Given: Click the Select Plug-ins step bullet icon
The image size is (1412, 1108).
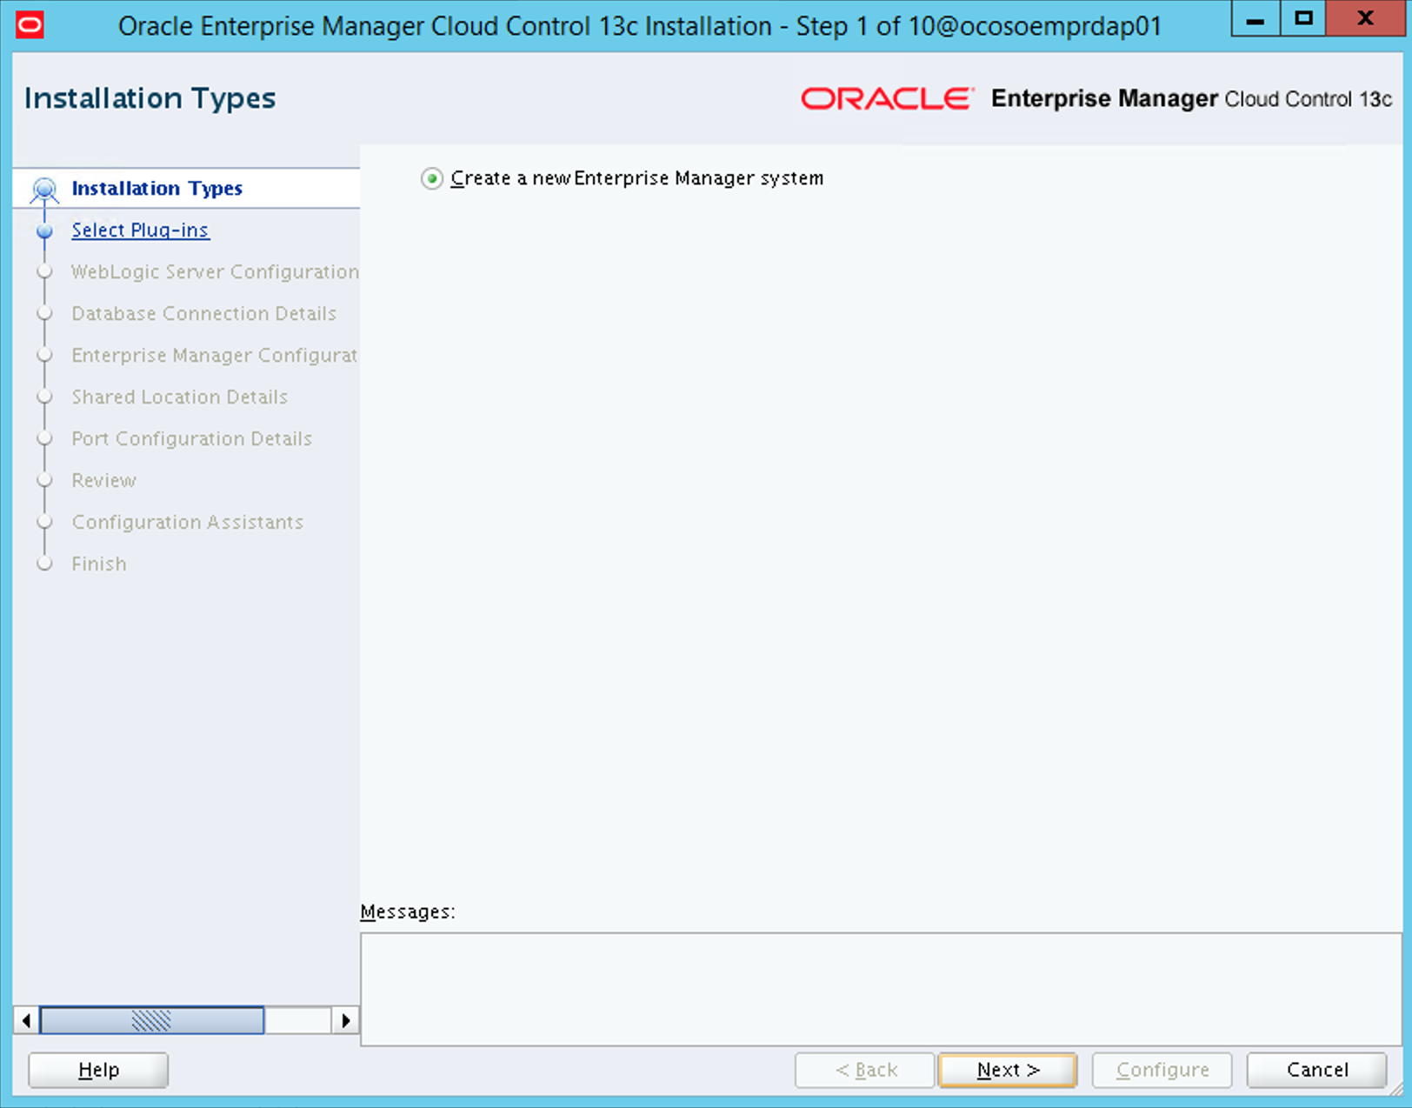Looking at the screenshot, I should [x=44, y=230].
